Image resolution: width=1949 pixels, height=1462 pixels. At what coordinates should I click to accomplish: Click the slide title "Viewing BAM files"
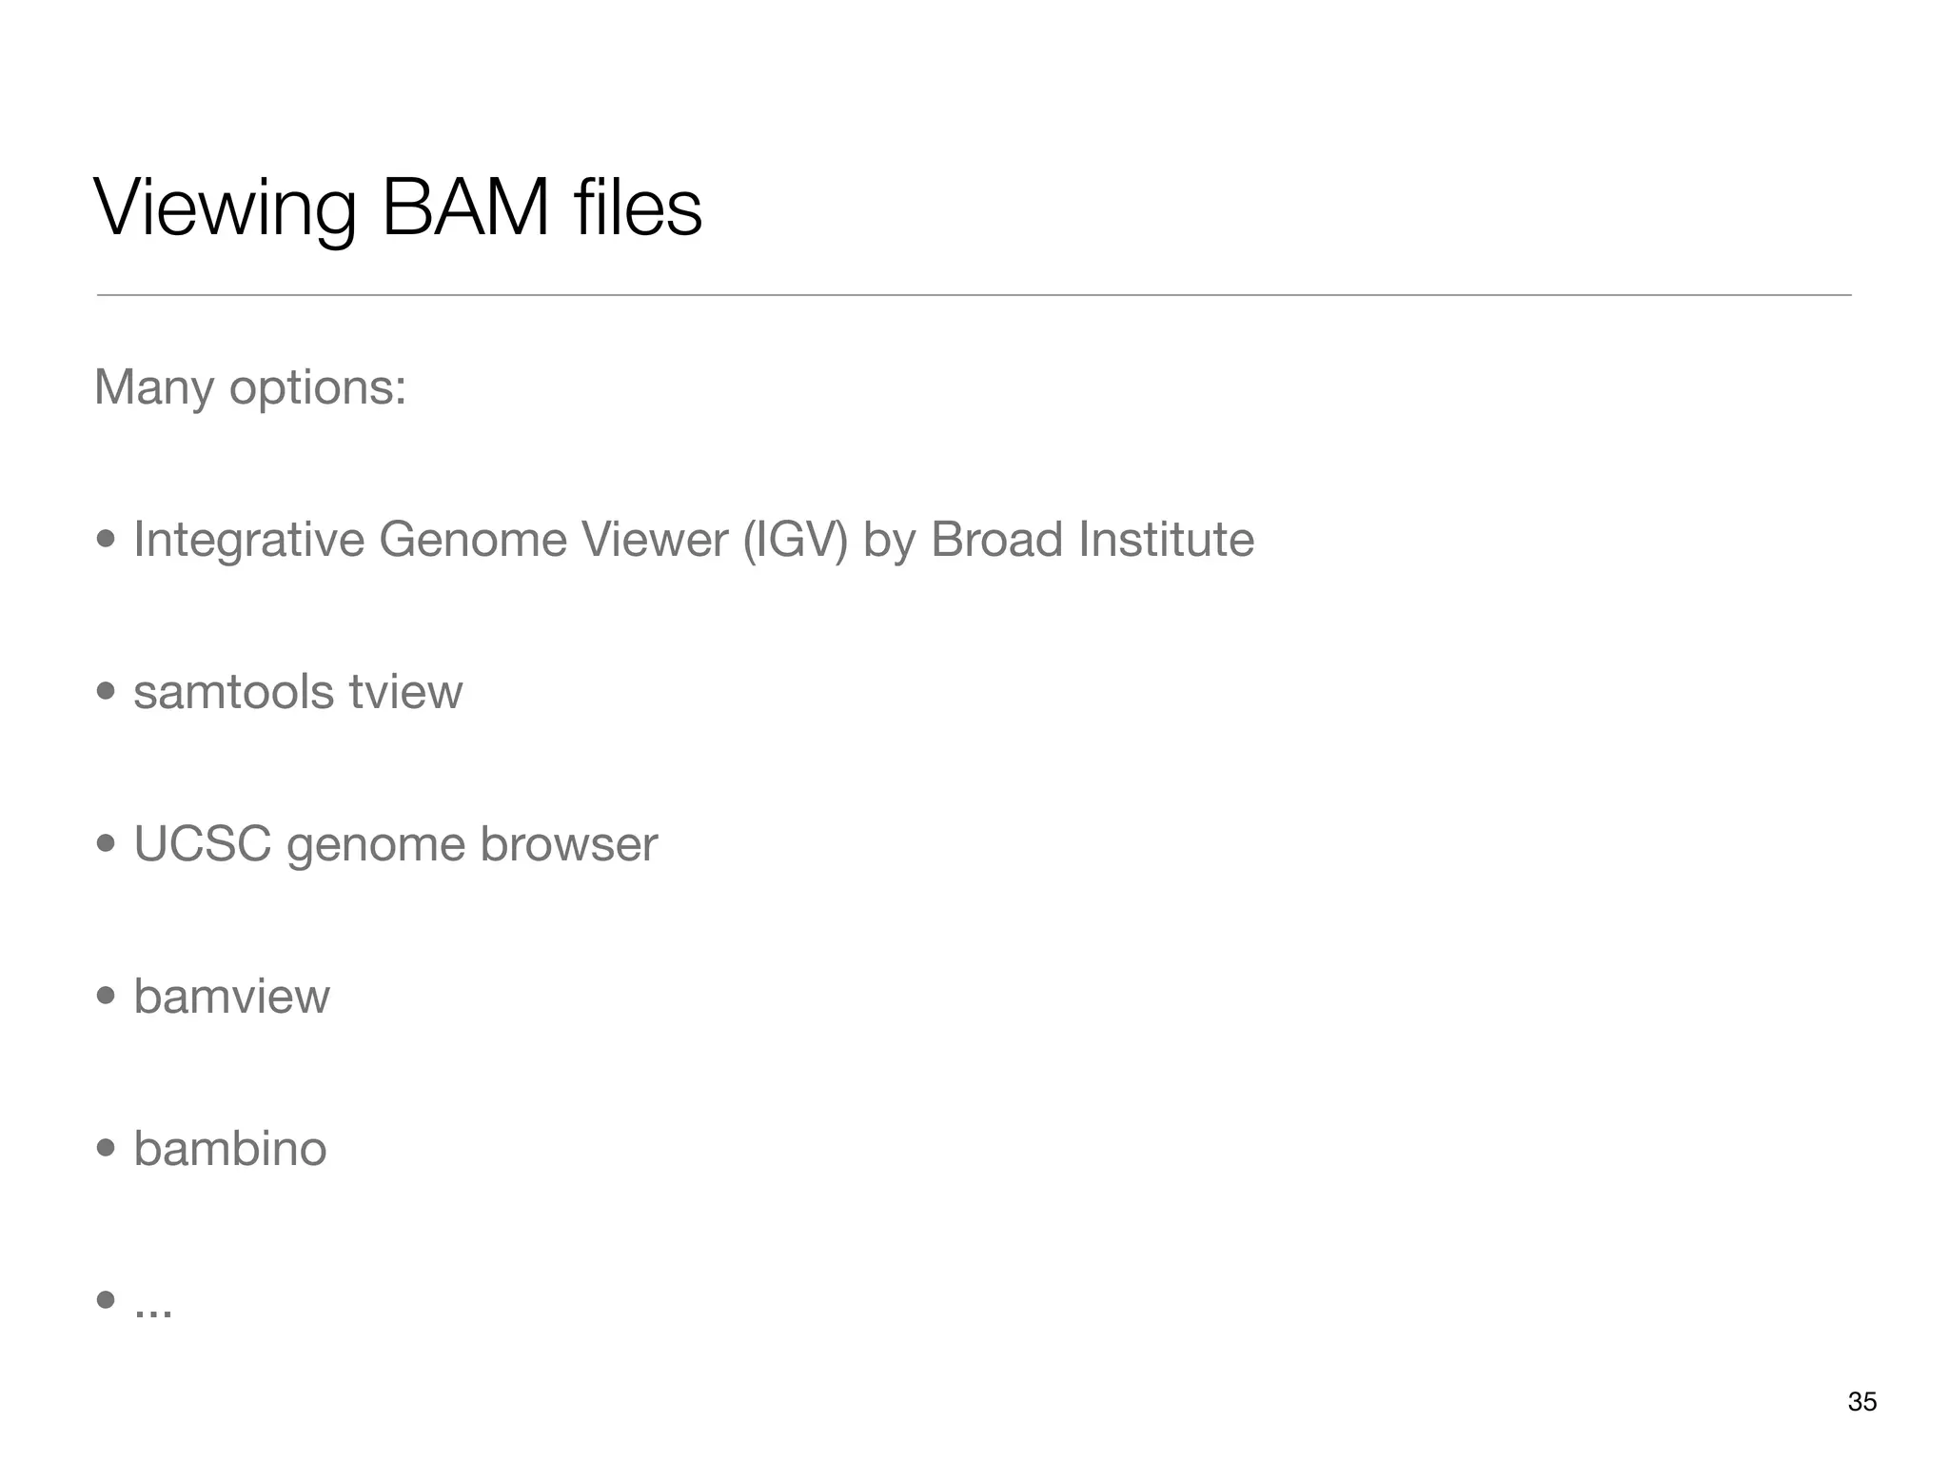click(398, 208)
